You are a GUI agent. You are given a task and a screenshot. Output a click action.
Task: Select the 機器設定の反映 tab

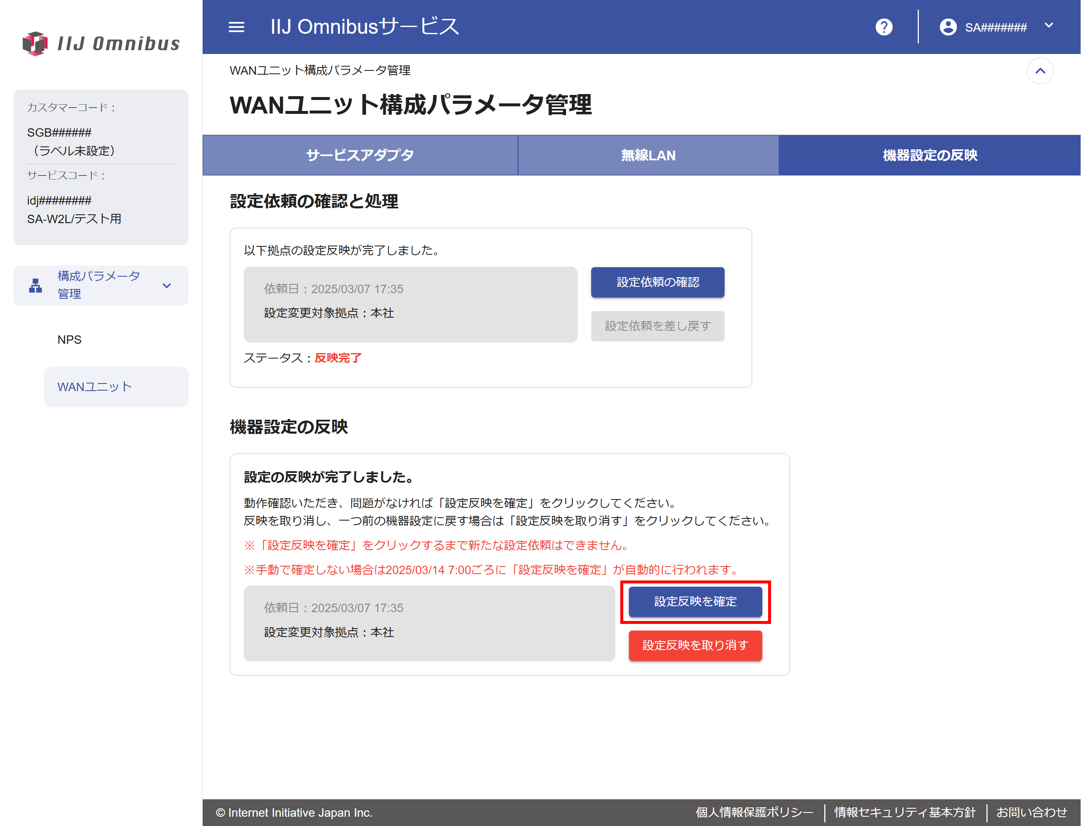(929, 155)
